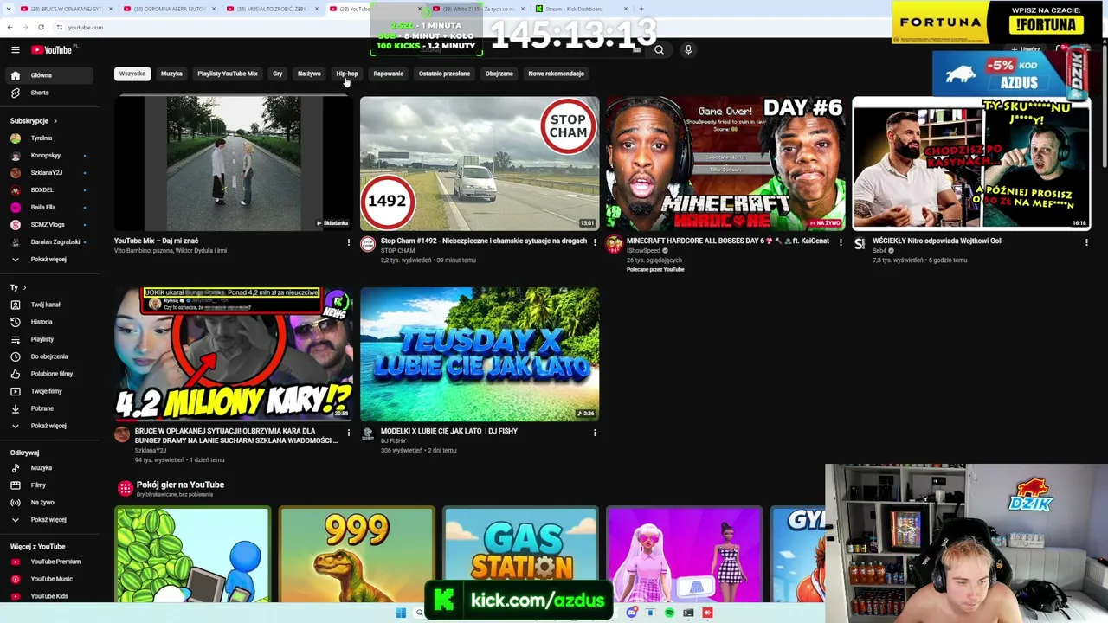Open the Subskrypcje section chevron
1108x623 pixels.
coord(55,121)
